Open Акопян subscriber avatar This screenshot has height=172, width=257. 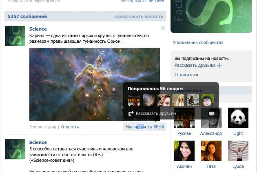point(184,151)
